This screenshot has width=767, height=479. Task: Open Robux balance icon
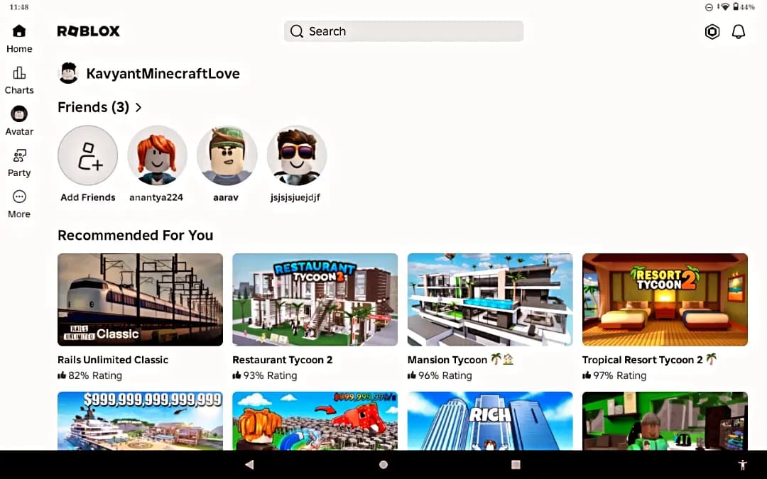[712, 32]
